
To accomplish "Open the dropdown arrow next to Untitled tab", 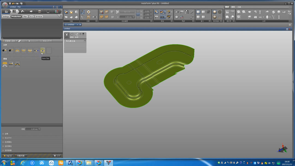I will pyautogui.click(x=77, y=25).
